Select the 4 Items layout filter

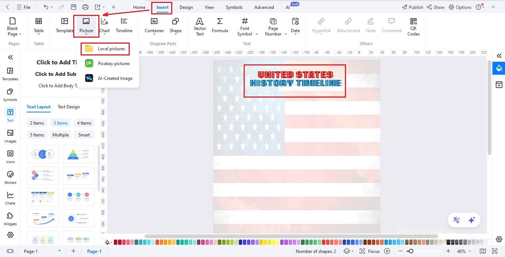click(84, 123)
